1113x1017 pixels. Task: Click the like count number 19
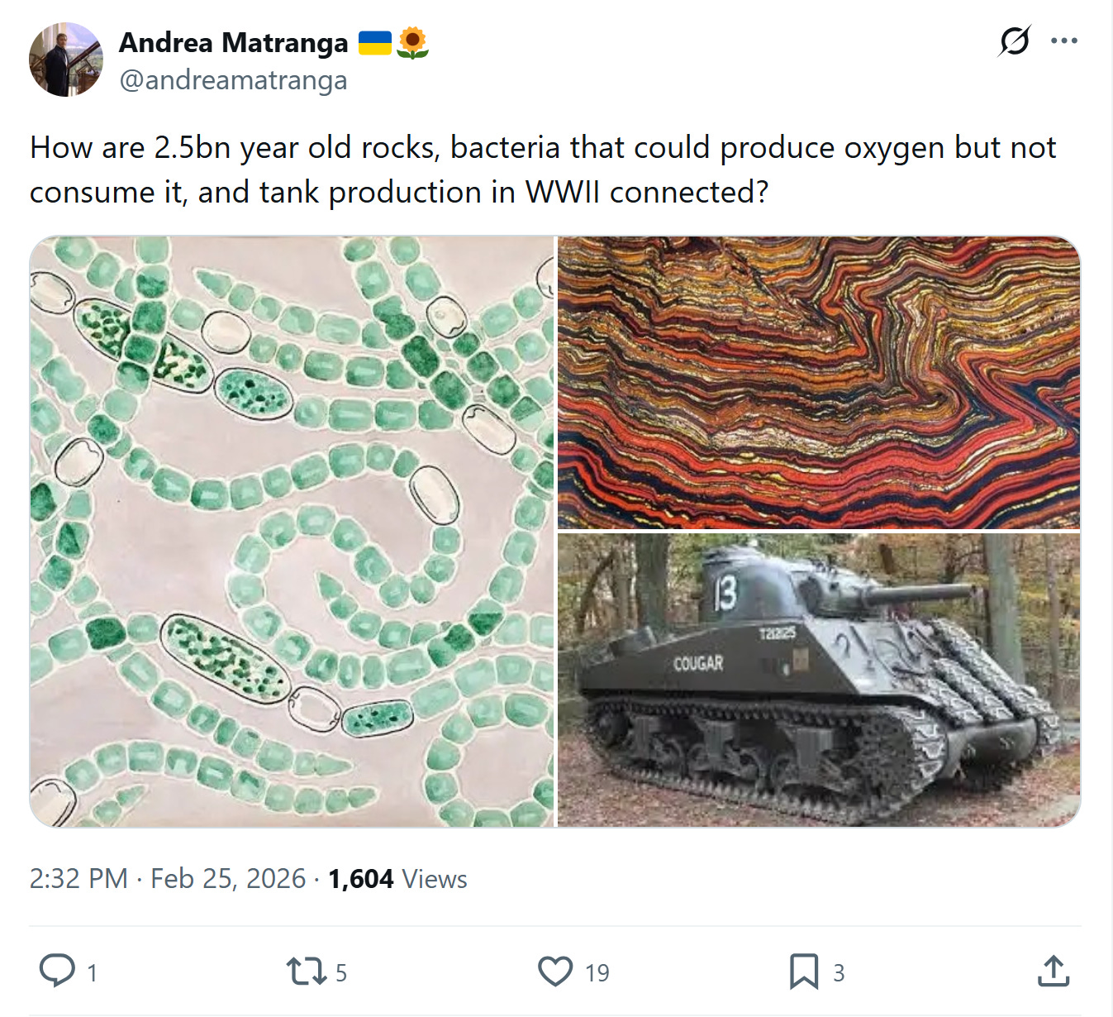597,973
